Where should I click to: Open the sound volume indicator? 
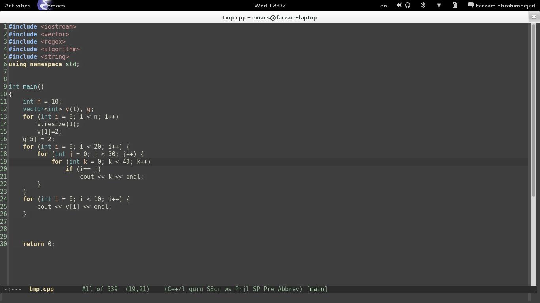[x=399, y=6]
